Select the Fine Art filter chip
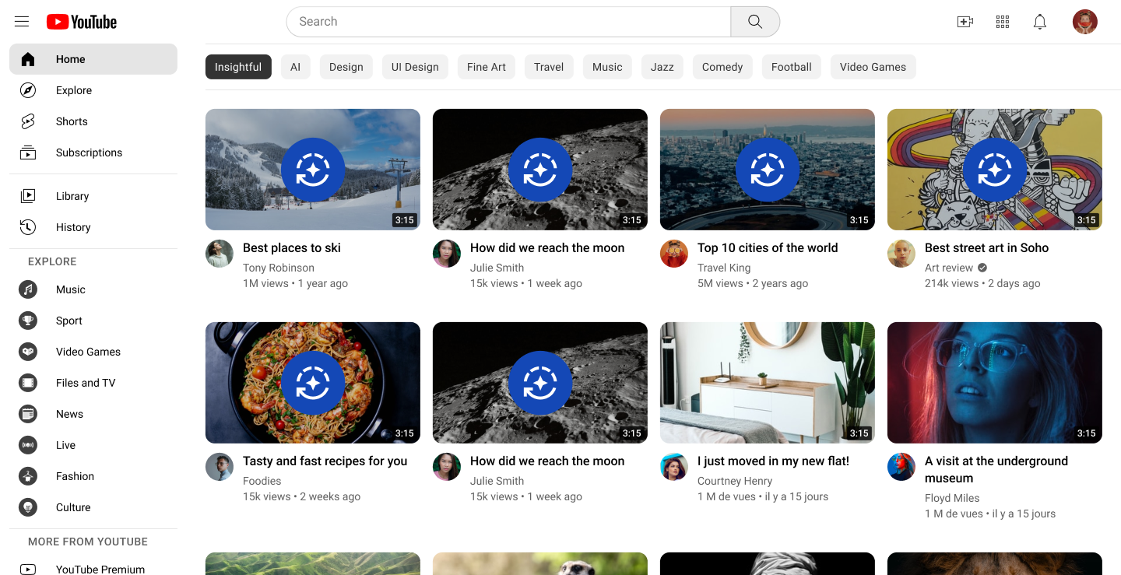Image resolution: width=1121 pixels, height=575 pixels. pyautogui.click(x=487, y=67)
